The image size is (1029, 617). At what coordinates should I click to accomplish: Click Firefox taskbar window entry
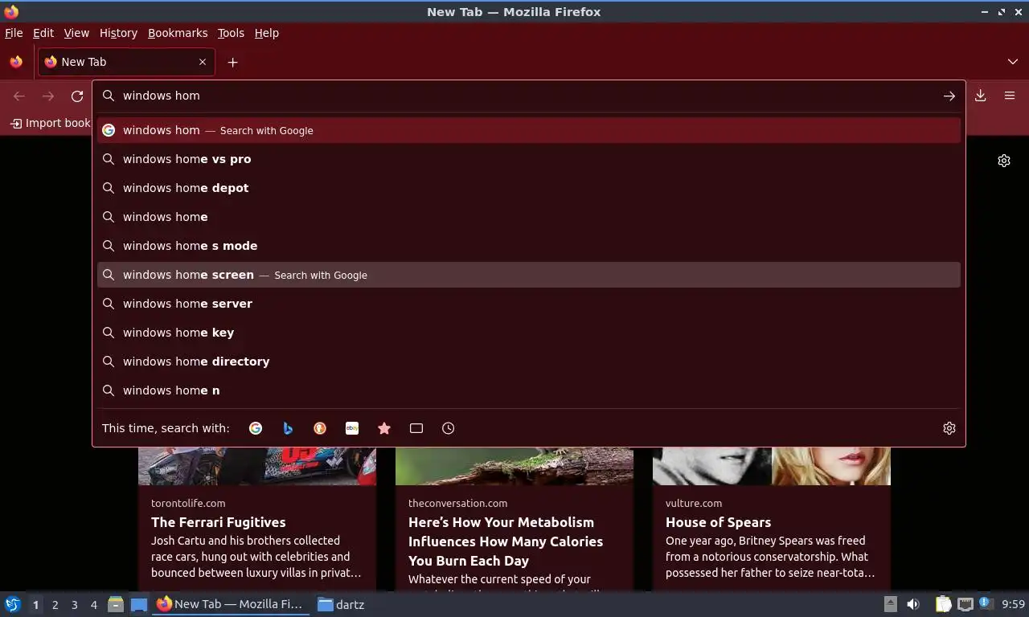(232, 604)
